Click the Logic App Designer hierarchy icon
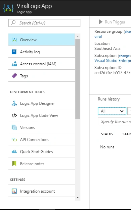 click(14, 103)
